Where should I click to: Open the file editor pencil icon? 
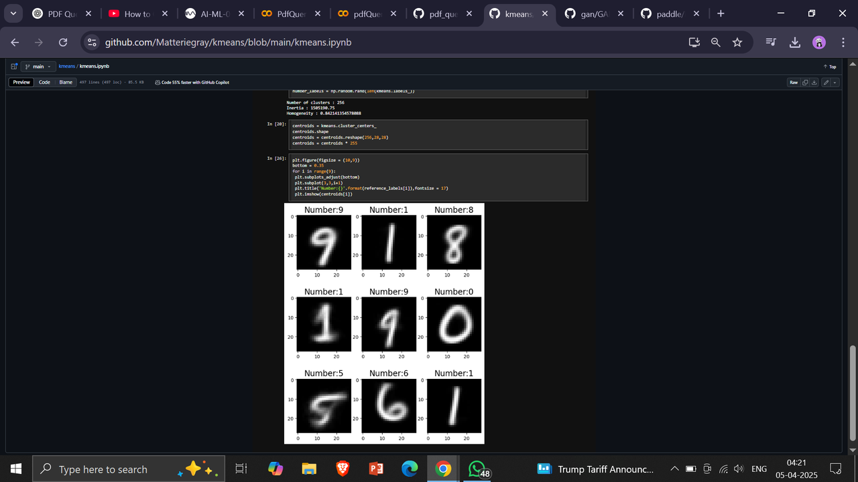click(826, 82)
